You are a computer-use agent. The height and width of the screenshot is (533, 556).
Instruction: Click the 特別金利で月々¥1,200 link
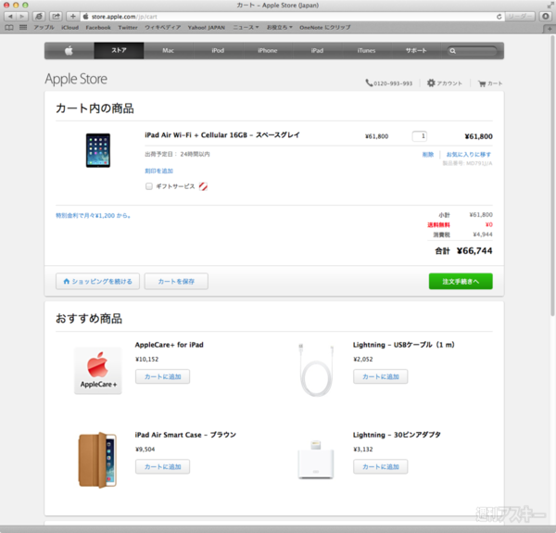pyautogui.click(x=93, y=216)
